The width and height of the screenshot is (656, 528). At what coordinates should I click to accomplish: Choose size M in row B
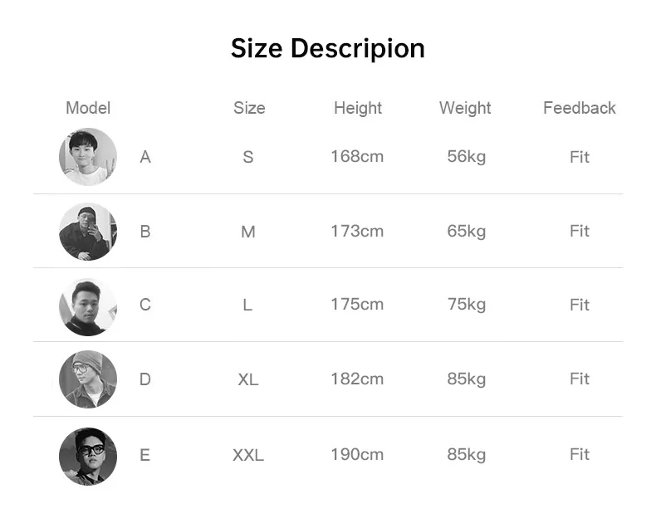248,232
